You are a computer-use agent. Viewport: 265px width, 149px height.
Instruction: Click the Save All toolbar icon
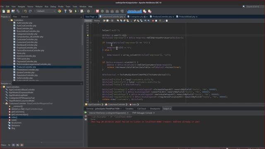[18, 11]
